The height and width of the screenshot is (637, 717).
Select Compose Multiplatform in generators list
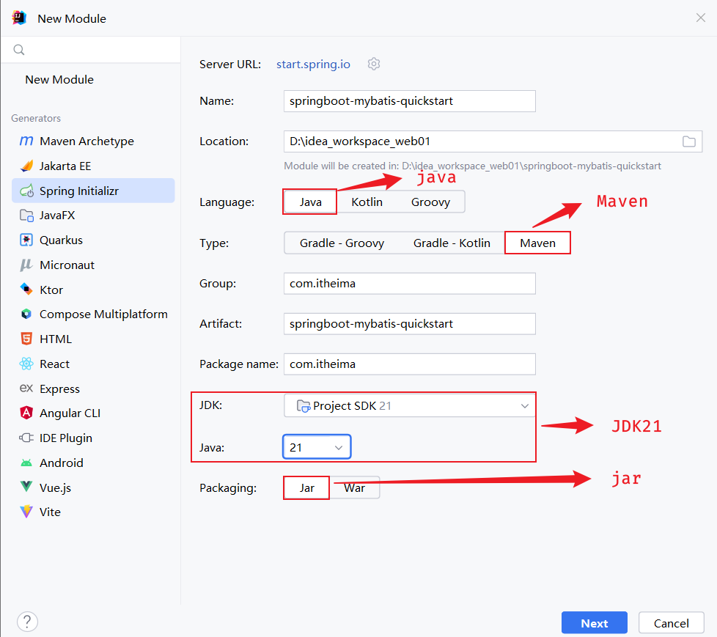(103, 314)
